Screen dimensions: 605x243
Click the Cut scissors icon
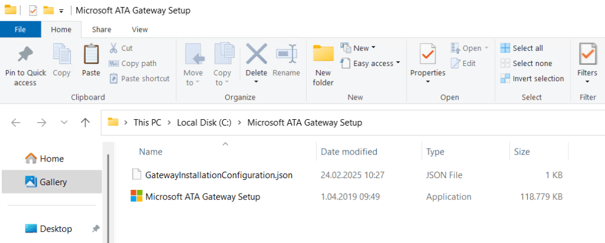114,48
